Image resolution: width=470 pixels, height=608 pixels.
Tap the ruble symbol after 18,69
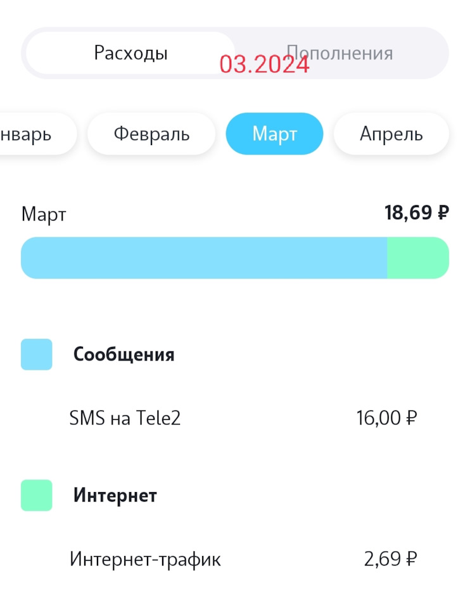(x=443, y=213)
